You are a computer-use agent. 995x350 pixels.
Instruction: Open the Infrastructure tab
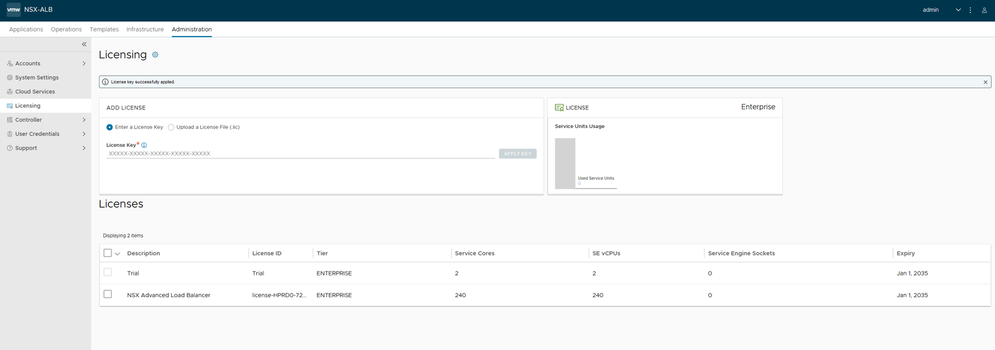click(x=145, y=29)
